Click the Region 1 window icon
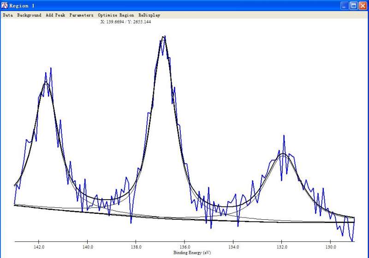Image resolution: width=369 pixels, height=258 pixels. 5,6
